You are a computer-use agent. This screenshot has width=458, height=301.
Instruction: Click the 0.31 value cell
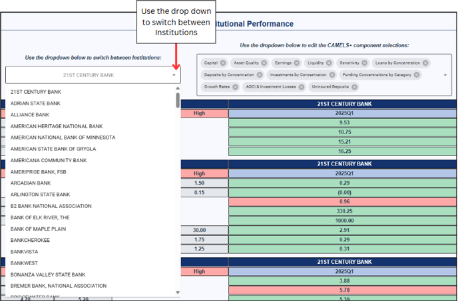tap(342, 249)
